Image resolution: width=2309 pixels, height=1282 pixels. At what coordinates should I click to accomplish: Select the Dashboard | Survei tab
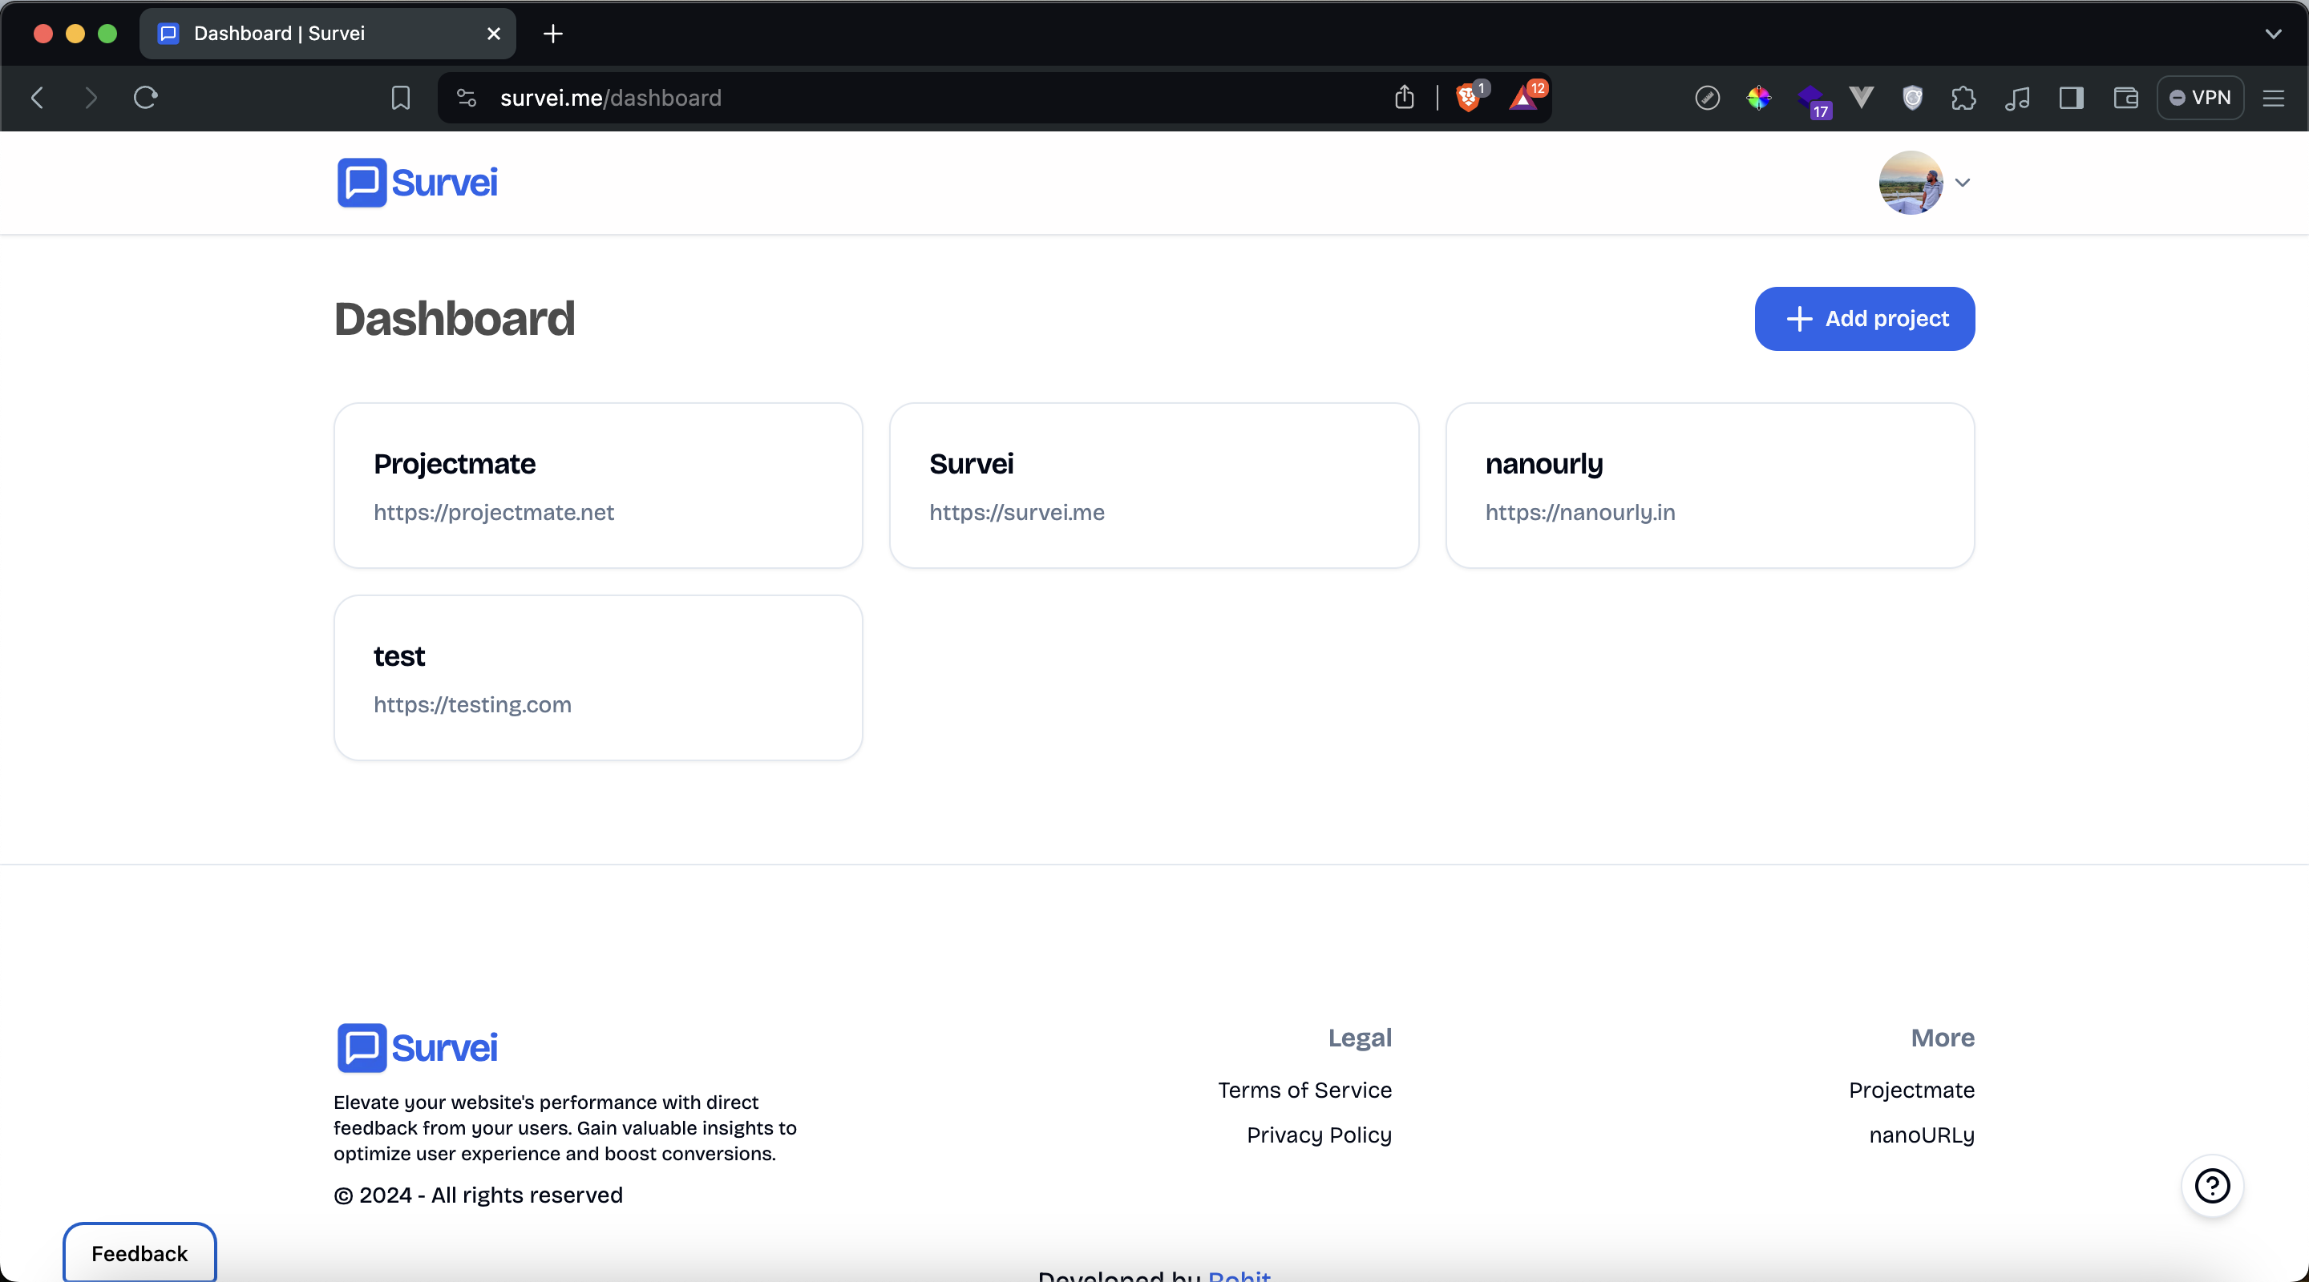click(327, 34)
